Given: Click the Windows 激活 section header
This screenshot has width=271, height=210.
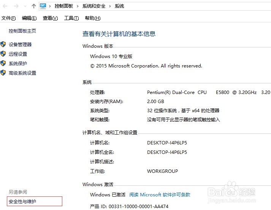Looking at the screenshot, I should 98,184.
